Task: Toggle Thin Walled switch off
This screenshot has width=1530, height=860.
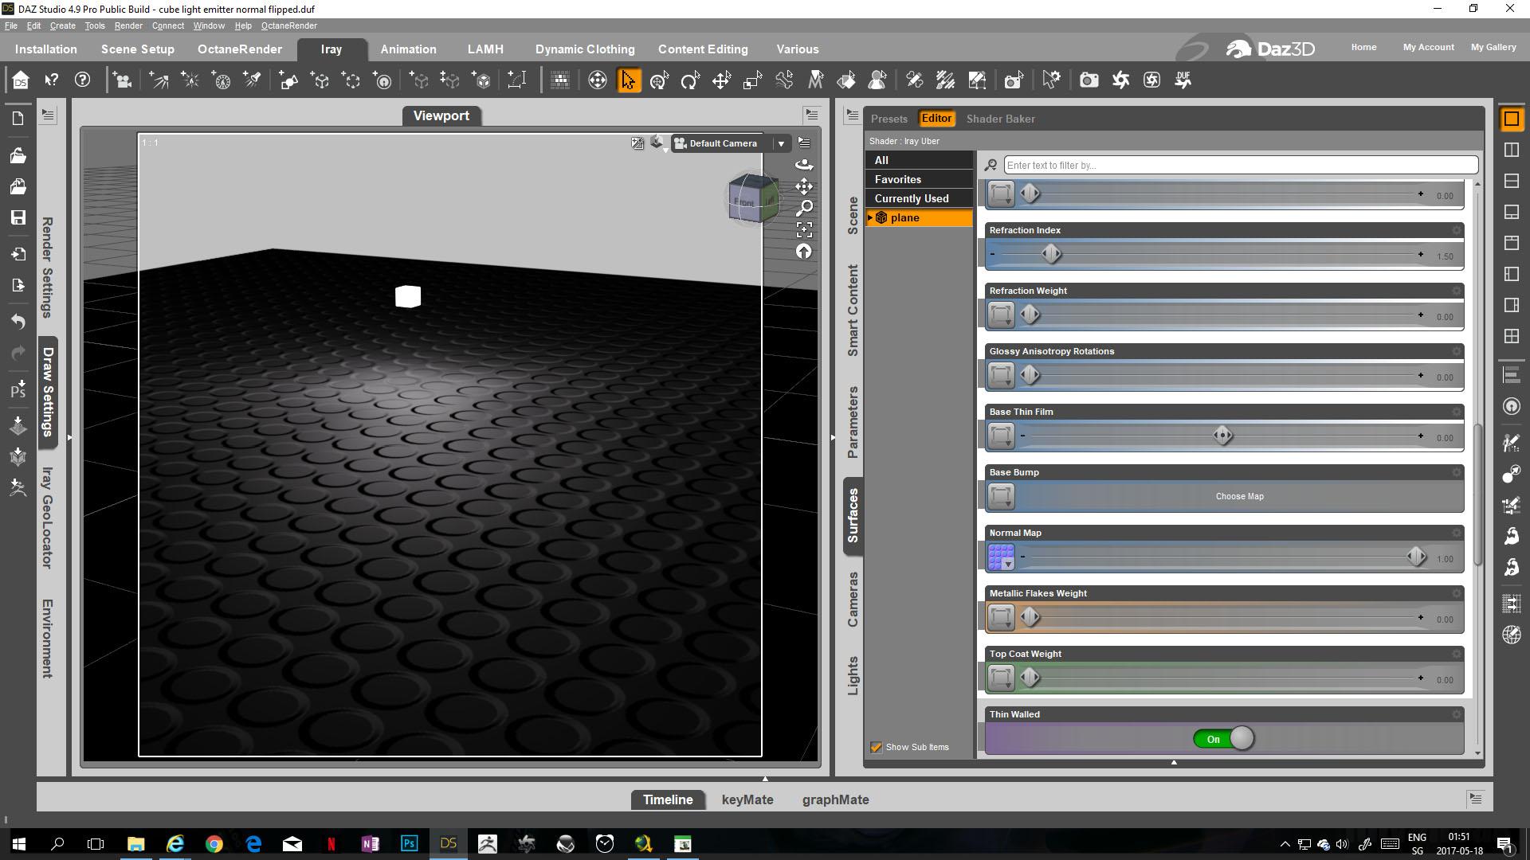Action: click(x=1223, y=739)
